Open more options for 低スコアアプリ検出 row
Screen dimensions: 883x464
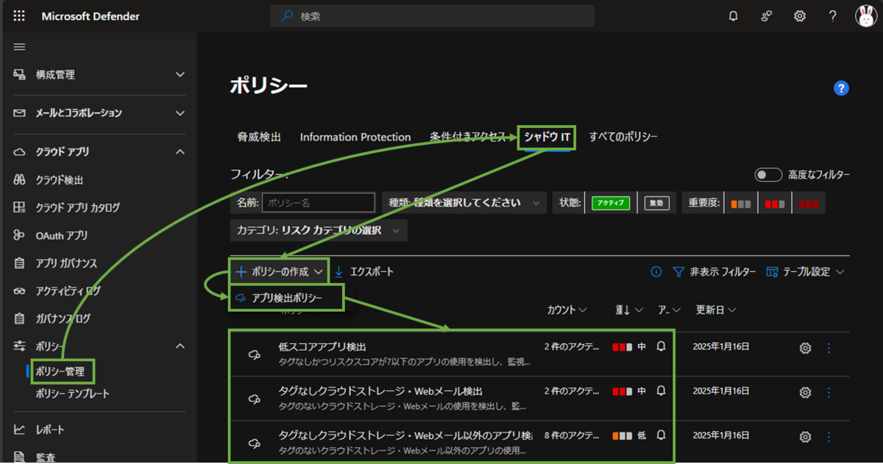pos(829,348)
